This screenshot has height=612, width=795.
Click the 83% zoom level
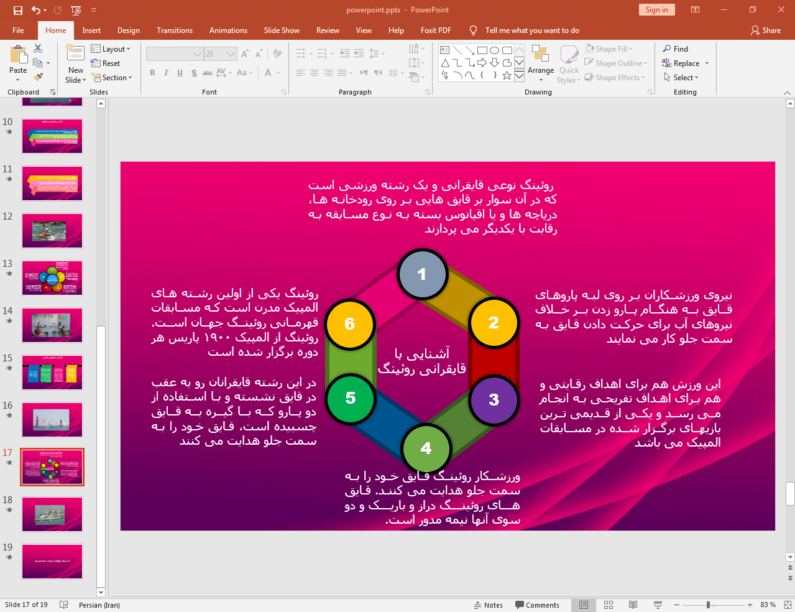[x=768, y=605]
